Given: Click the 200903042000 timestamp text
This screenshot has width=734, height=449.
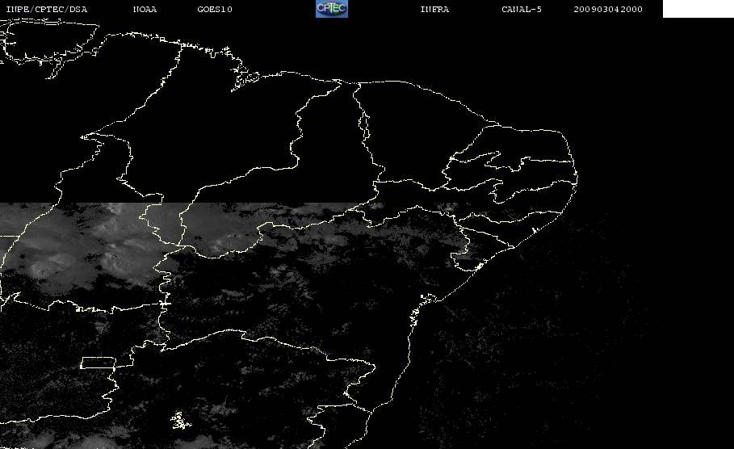Looking at the screenshot, I should pyautogui.click(x=608, y=10).
